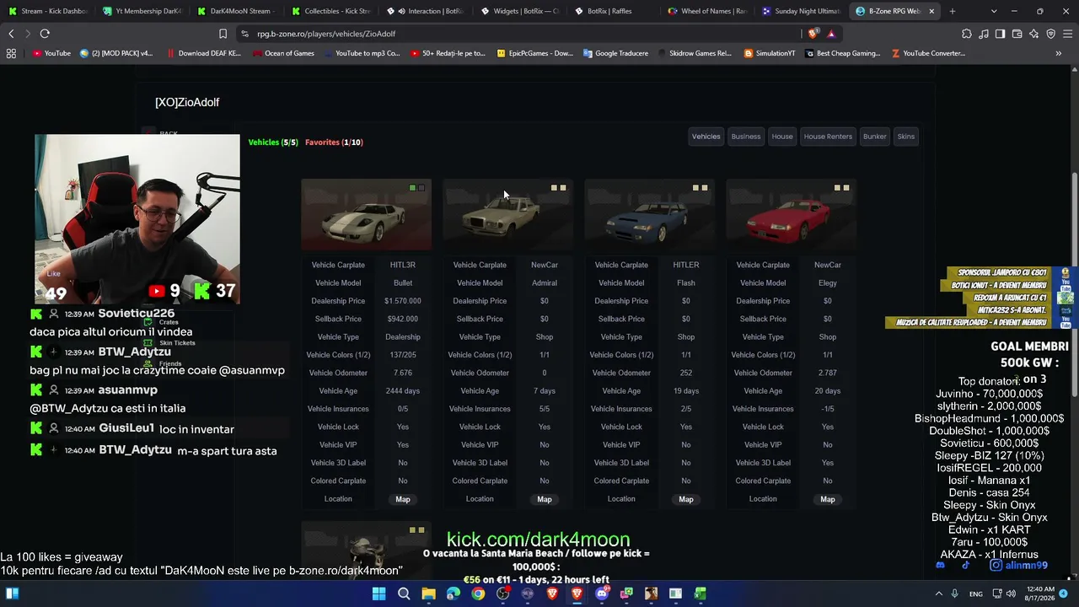Switch to Sunday Night Ultimate tab

[801, 11]
